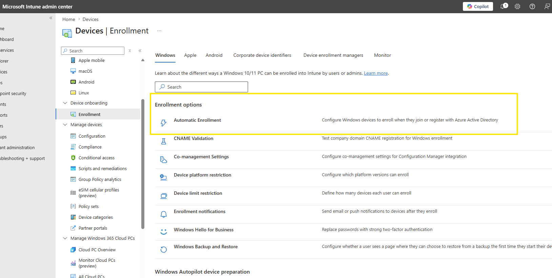Go to the Home breadcrumb
Image resolution: width=552 pixels, height=278 pixels.
tap(69, 19)
